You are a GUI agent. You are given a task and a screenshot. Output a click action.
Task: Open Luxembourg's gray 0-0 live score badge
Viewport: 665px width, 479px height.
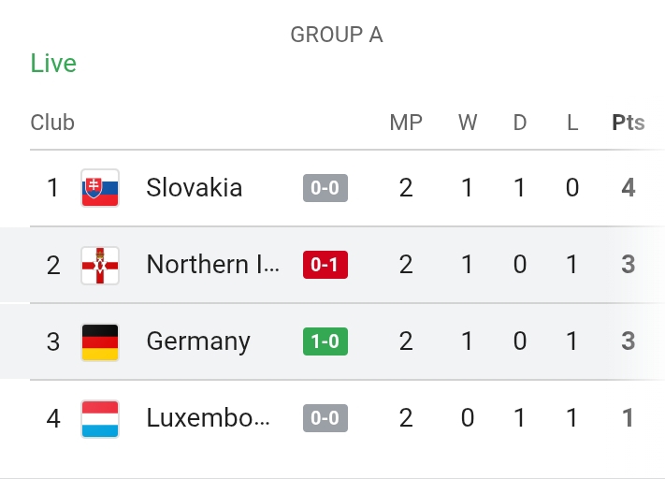[325, 418]
